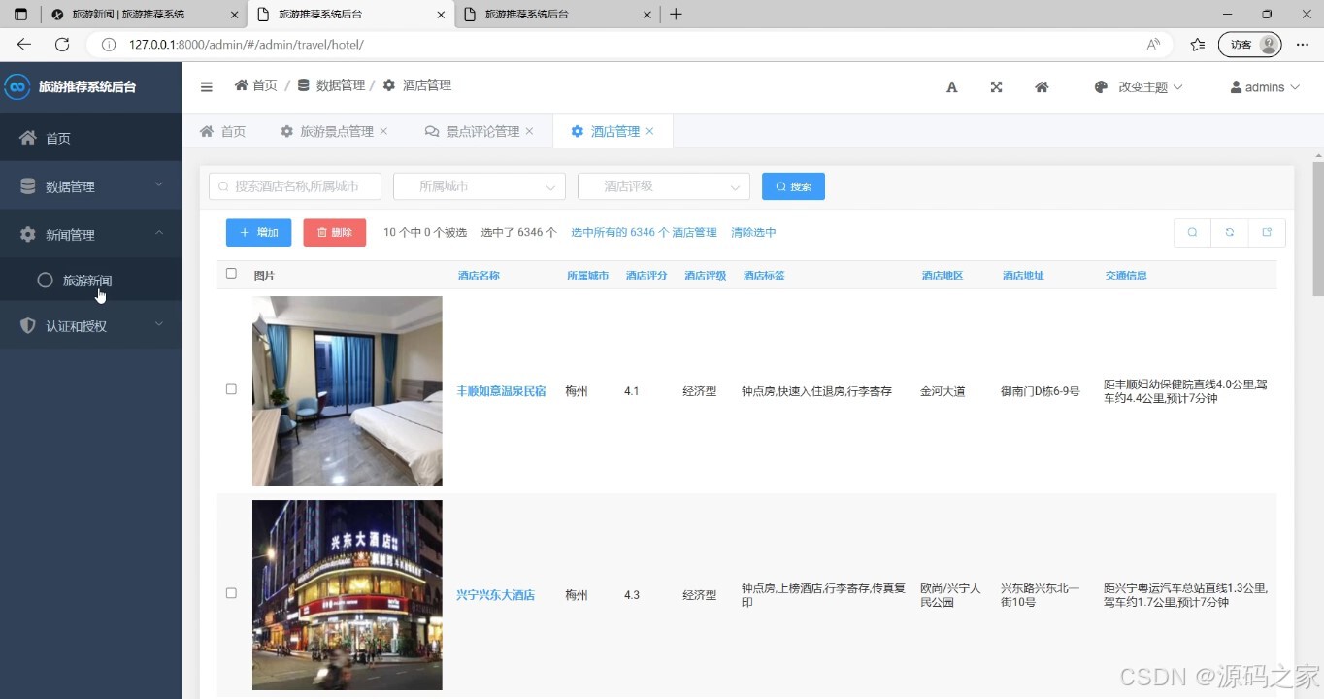Tick the checkbox for 丰顺如意温泉民宿 row
Image resolution: width=1324 pixels, height=699 pixels.
pyautogui.click(x=231, y=389)
